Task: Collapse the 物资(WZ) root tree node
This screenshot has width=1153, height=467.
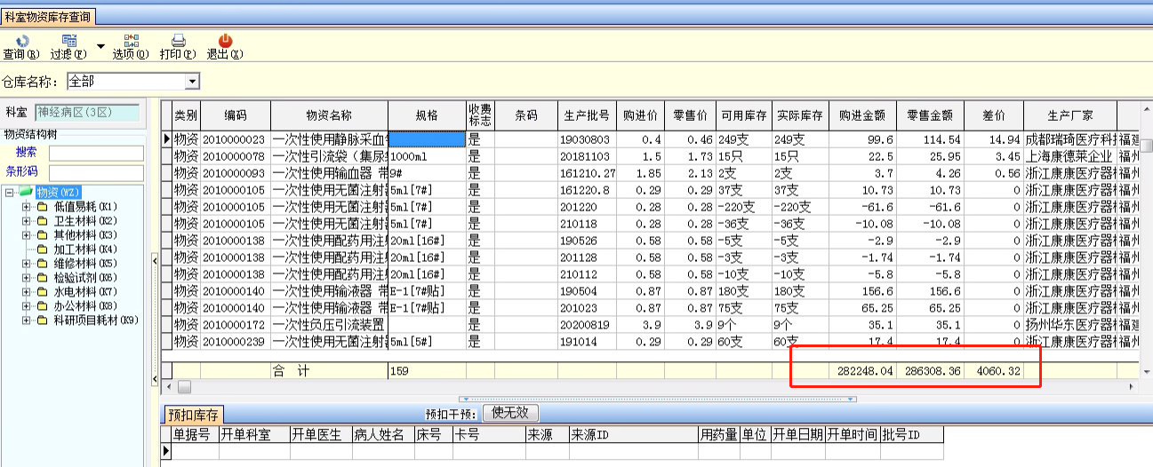Action: tap(9, 192)
